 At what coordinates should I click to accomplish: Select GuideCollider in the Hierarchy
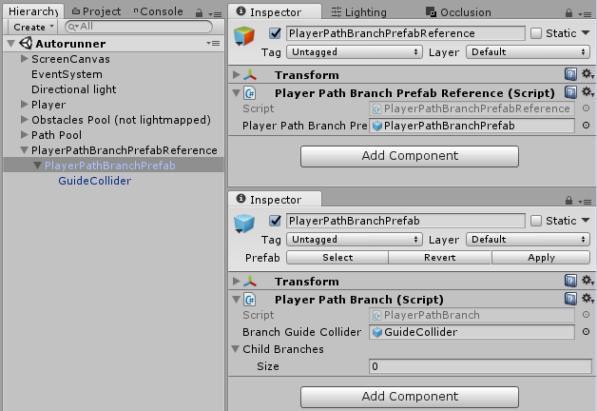tap(94, 181)
